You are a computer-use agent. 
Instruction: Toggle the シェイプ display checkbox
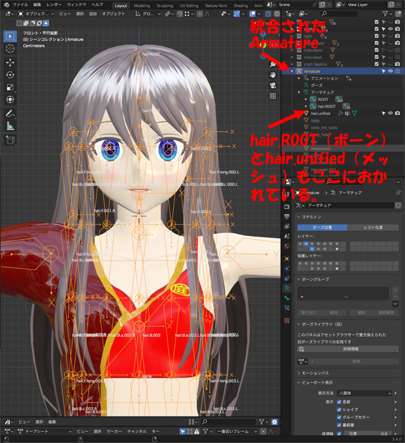point(339,409)
